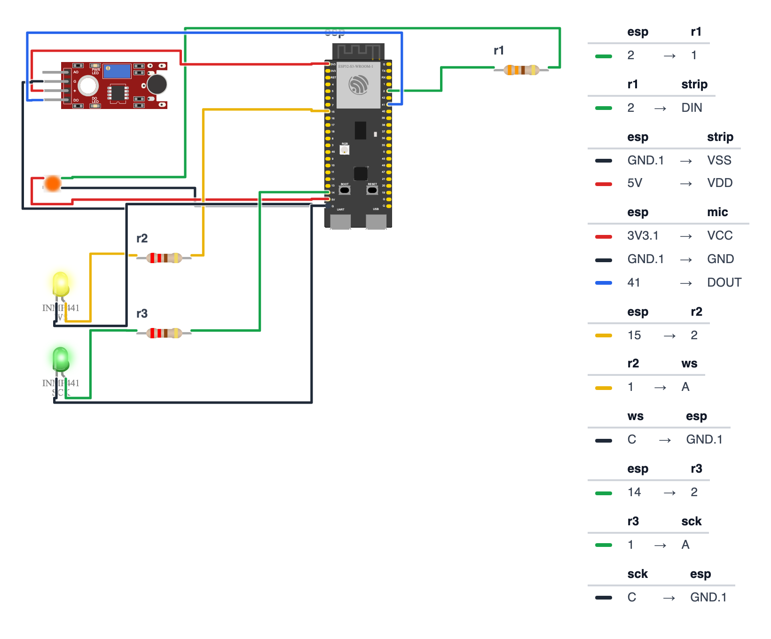Select the r2 resistor component
The image size is (771, 639).
tap(164, 257)
